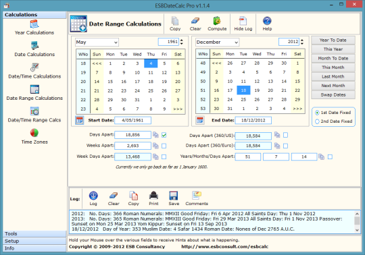365x255 pixels.
Task: Open the Time Zones tool
Action: (34, 136)
